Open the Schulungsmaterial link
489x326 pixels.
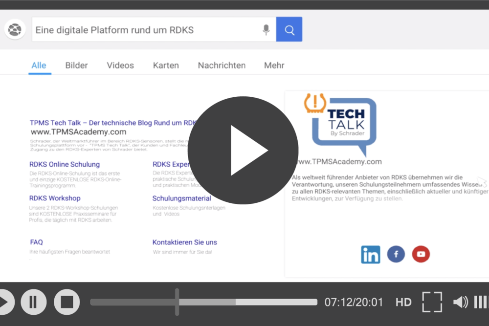coord(182,198)
